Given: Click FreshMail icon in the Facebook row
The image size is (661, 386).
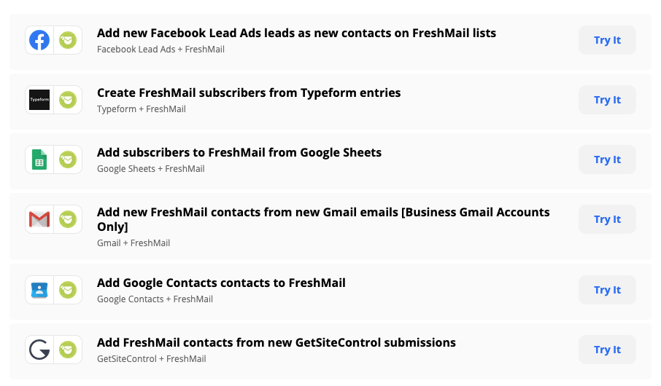Looking at the screenshot, I should point(68,40).
